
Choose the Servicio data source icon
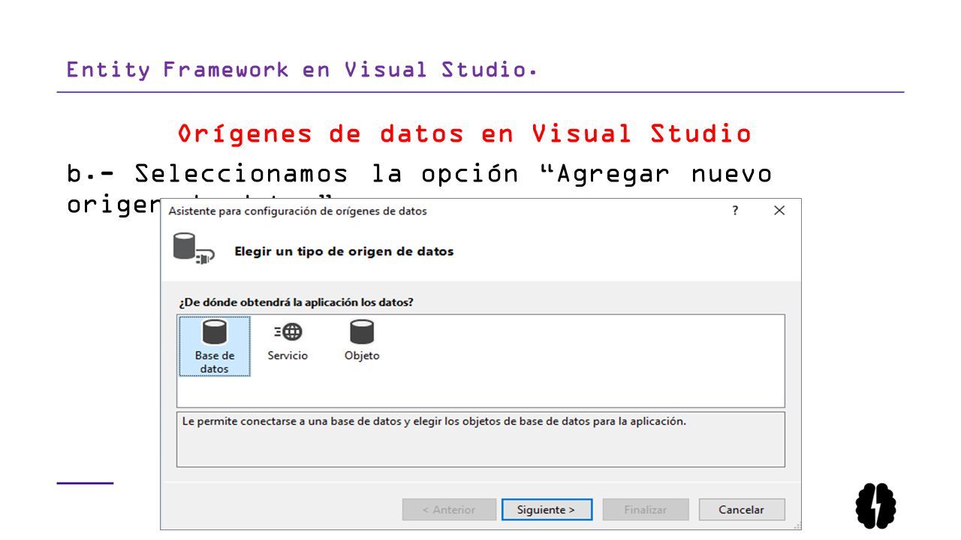pos(288,340)
